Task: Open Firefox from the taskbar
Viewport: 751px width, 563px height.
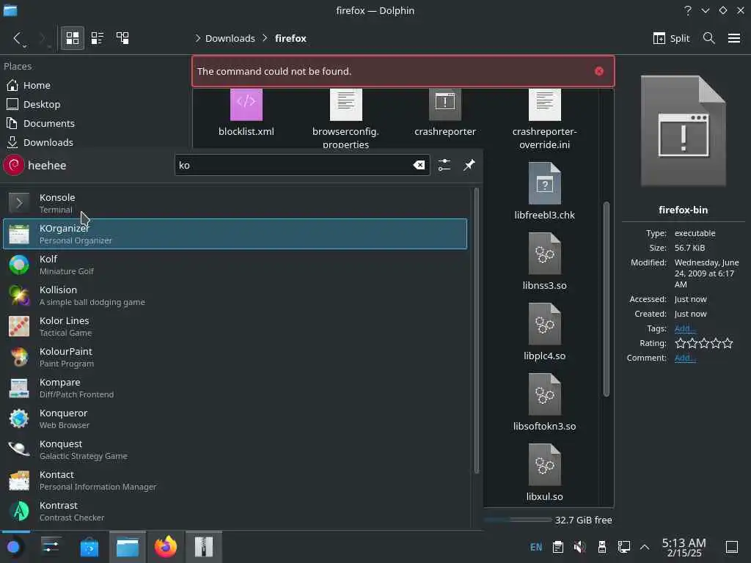Action: click(x=166, y=547)
